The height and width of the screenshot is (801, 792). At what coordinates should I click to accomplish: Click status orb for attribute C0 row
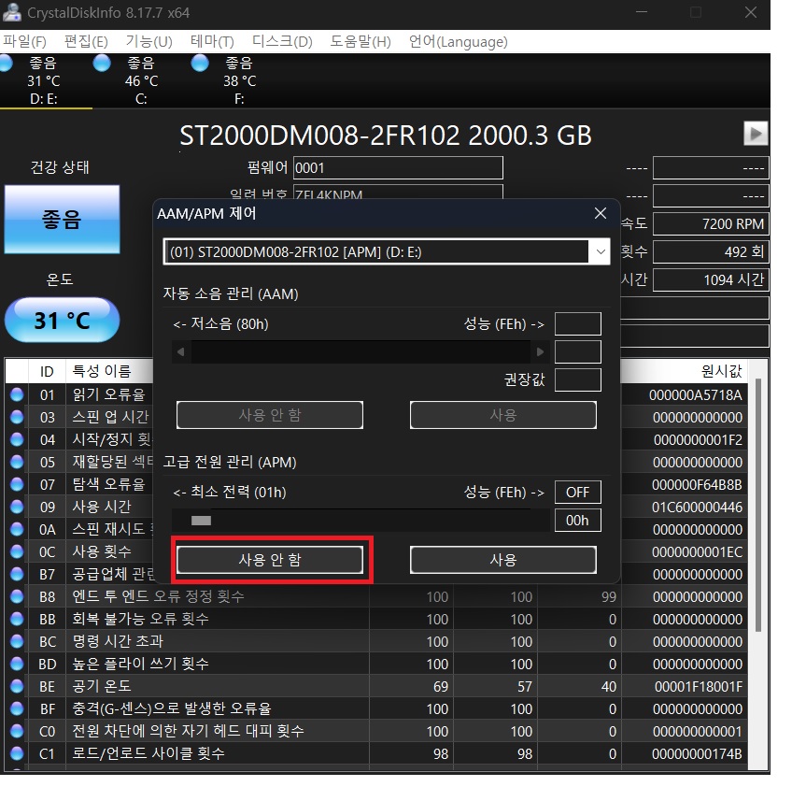pyautogui.click(x=17, y=731)
